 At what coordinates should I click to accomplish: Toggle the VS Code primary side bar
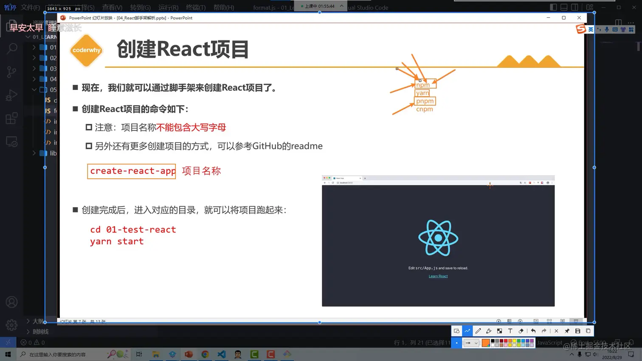[x=553, y=7]
